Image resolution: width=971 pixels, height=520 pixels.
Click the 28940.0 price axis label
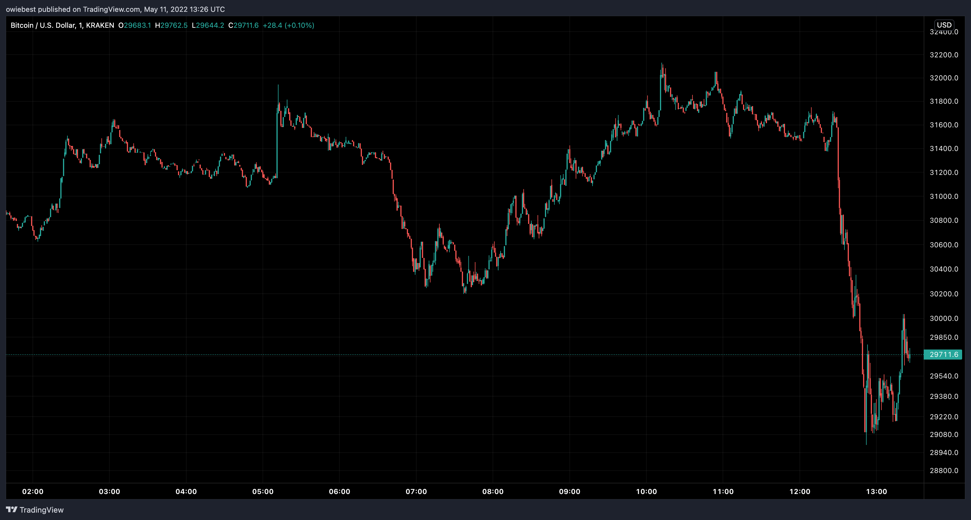(944, 453)
